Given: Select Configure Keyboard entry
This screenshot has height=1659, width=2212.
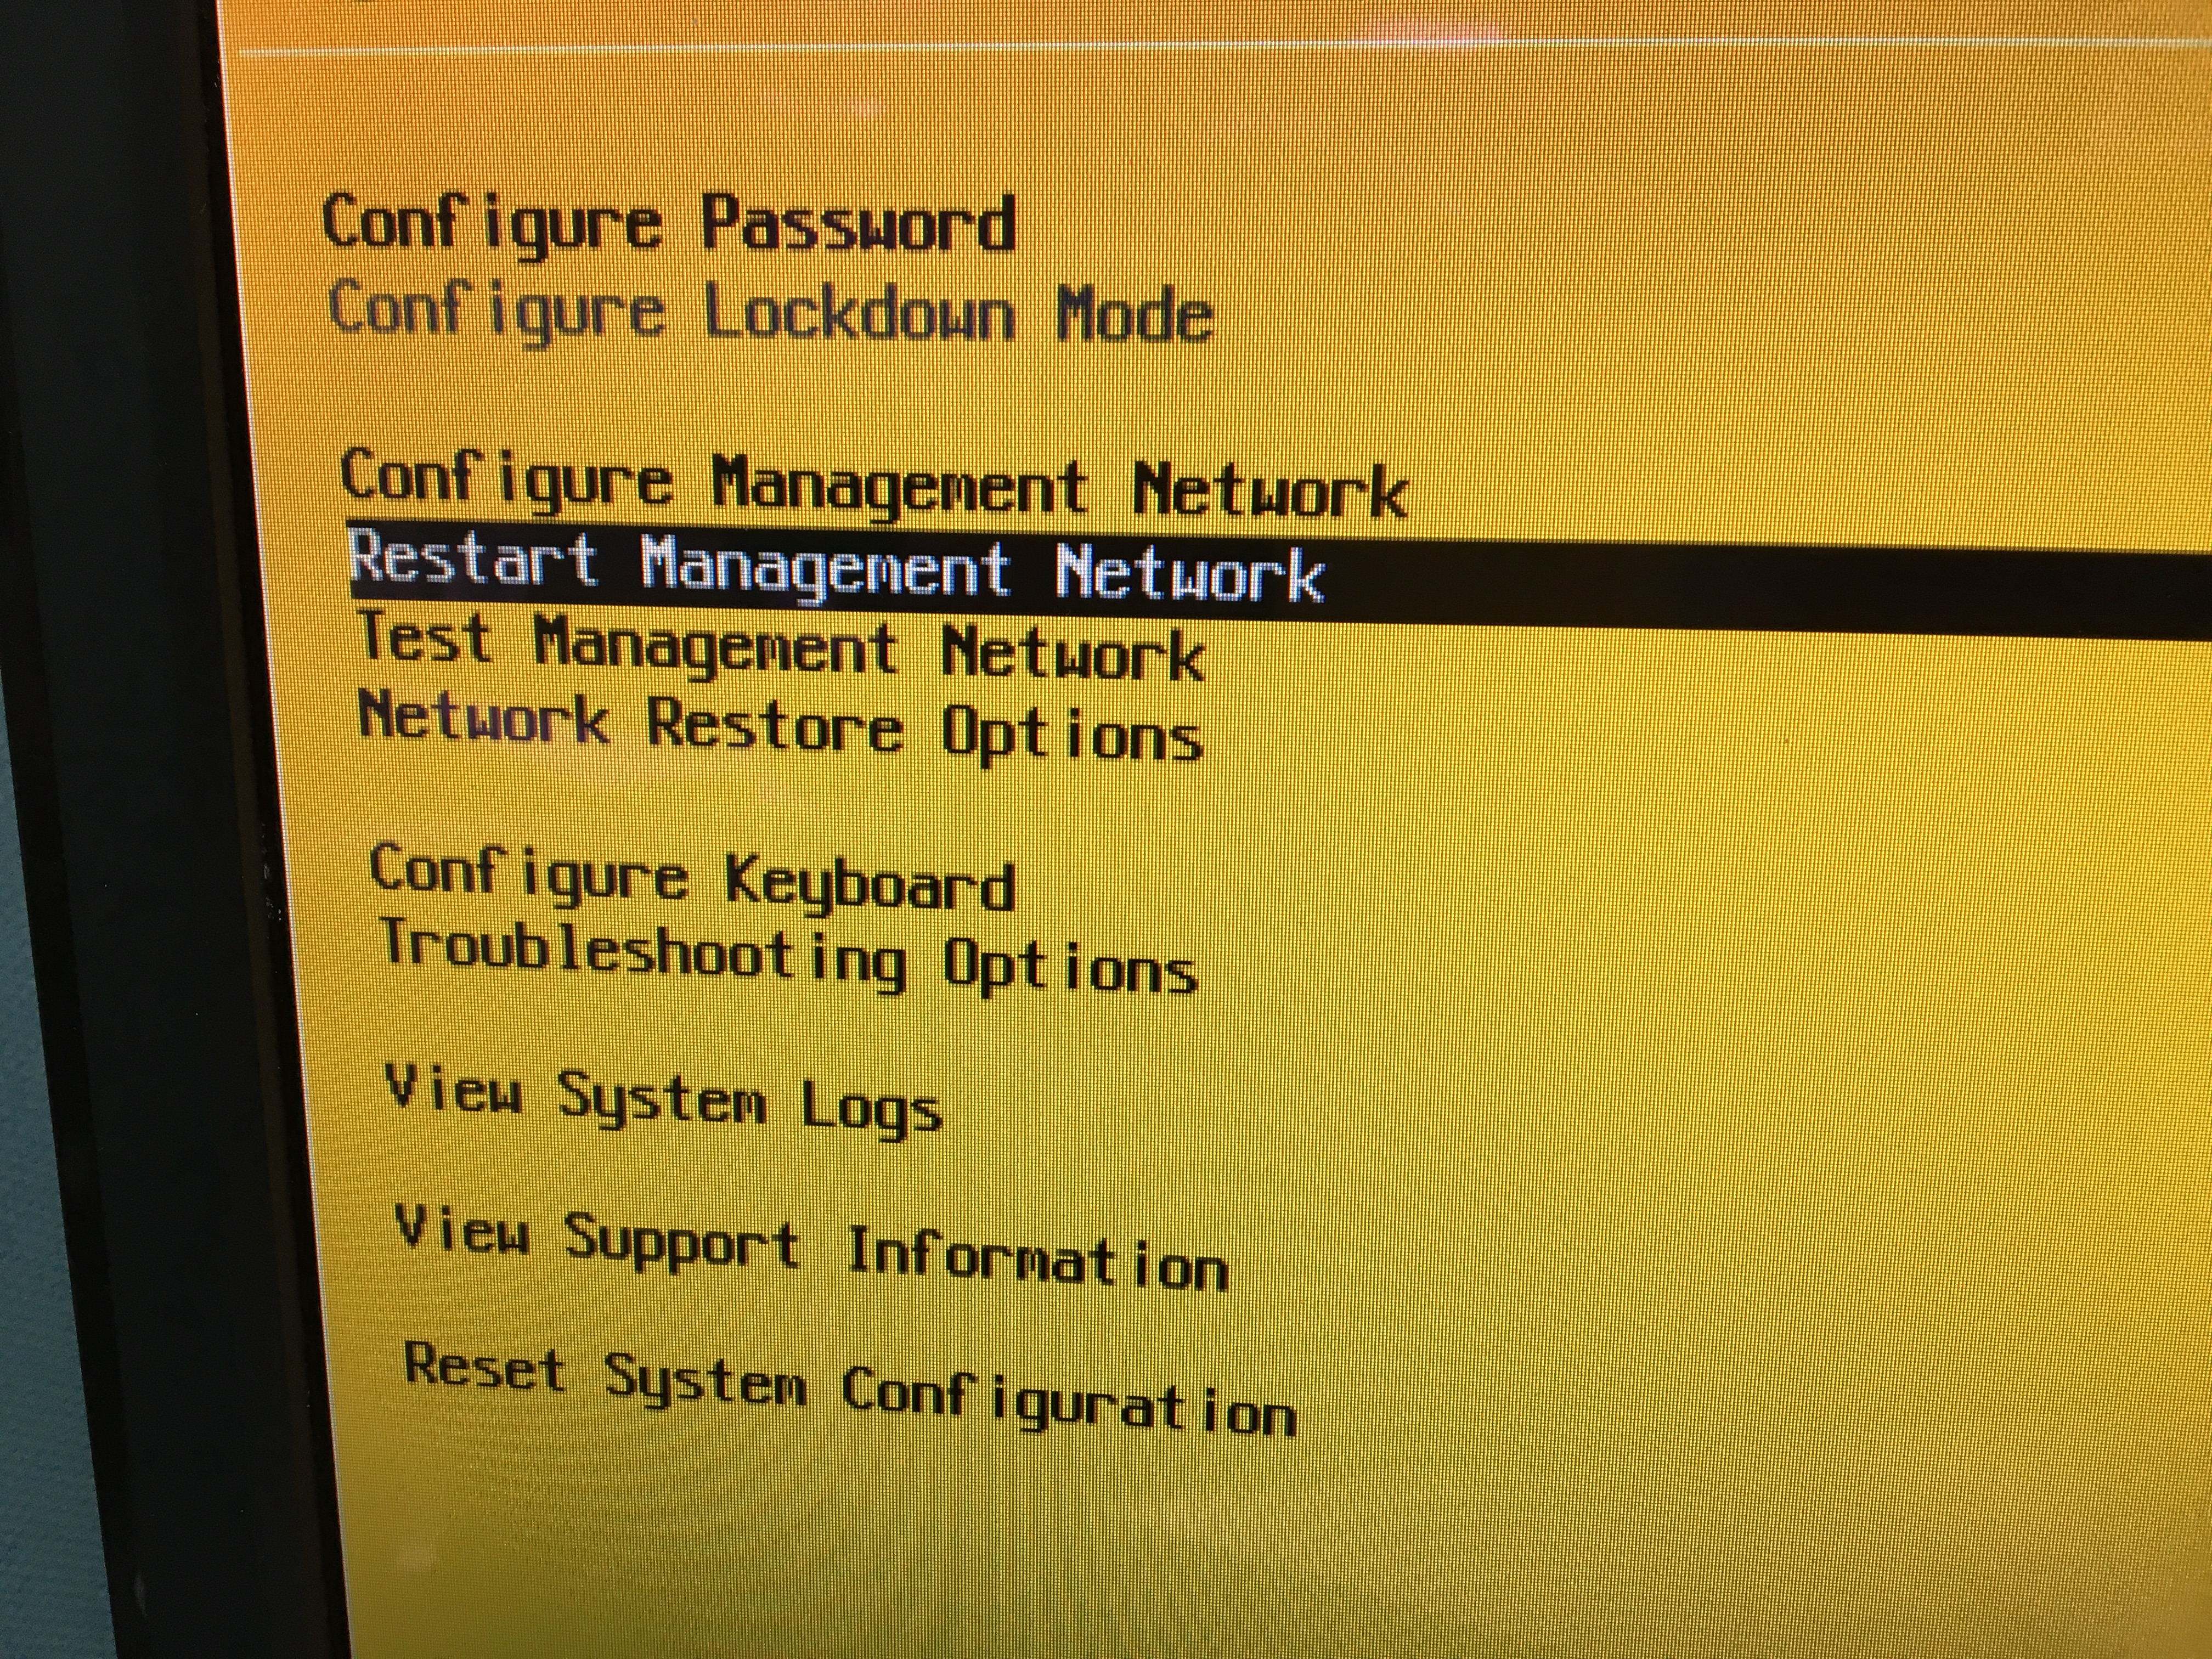Looking at the screenshot, I should click(x=692, y=877).
